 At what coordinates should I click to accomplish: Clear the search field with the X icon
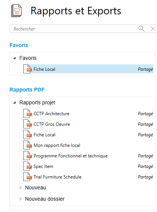click(x=153, y=29)
